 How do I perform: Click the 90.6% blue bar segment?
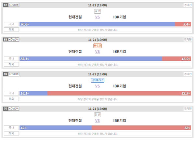tap(97, 24)
